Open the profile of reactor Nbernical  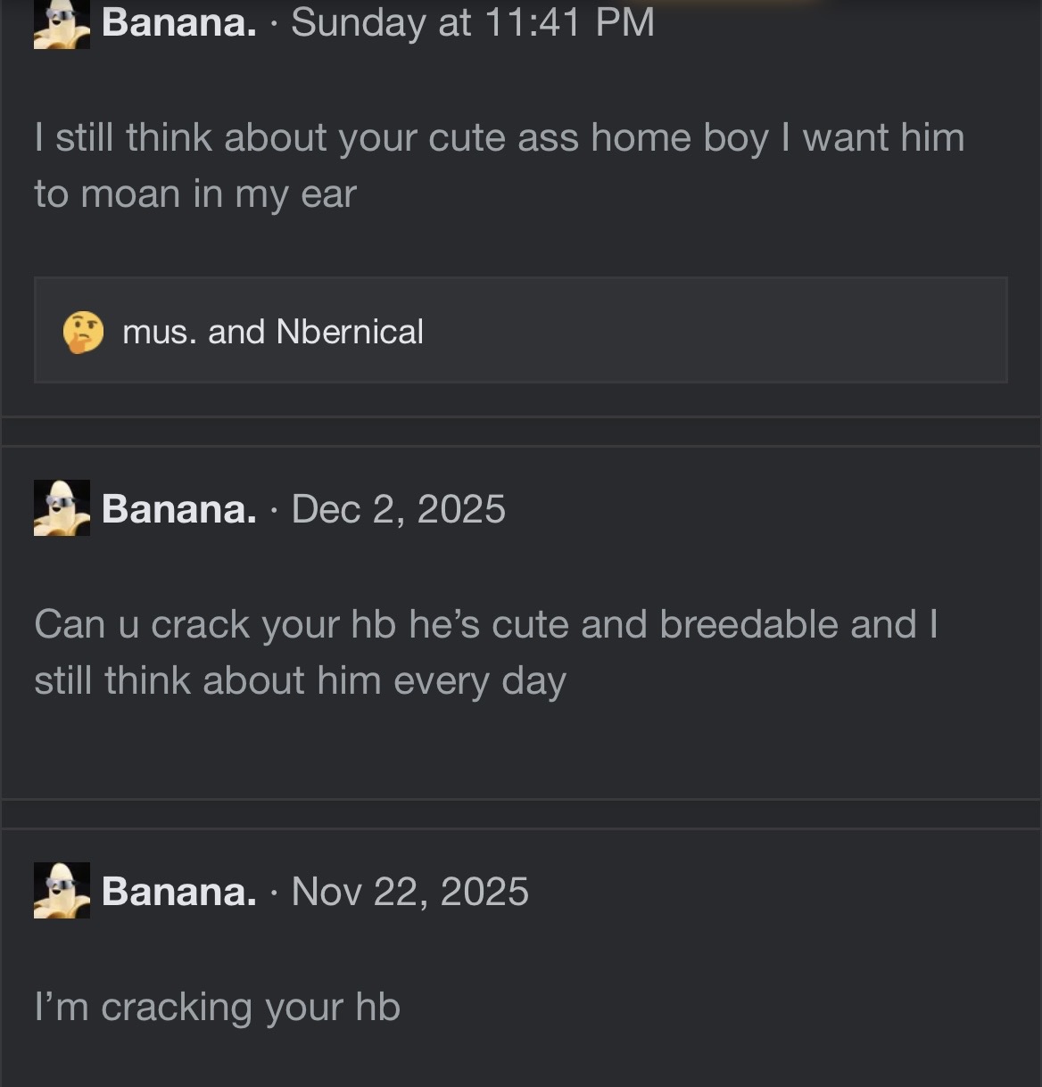coord(350,332)
